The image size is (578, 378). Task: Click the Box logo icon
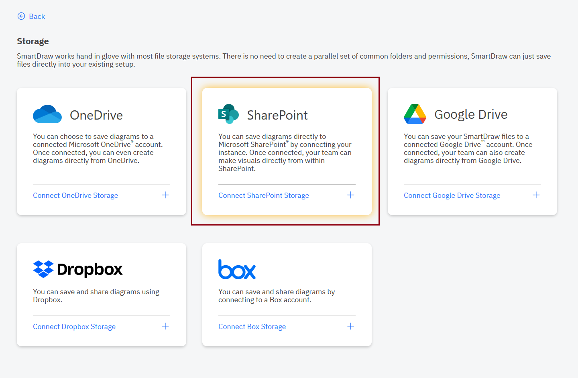(237, 269)
